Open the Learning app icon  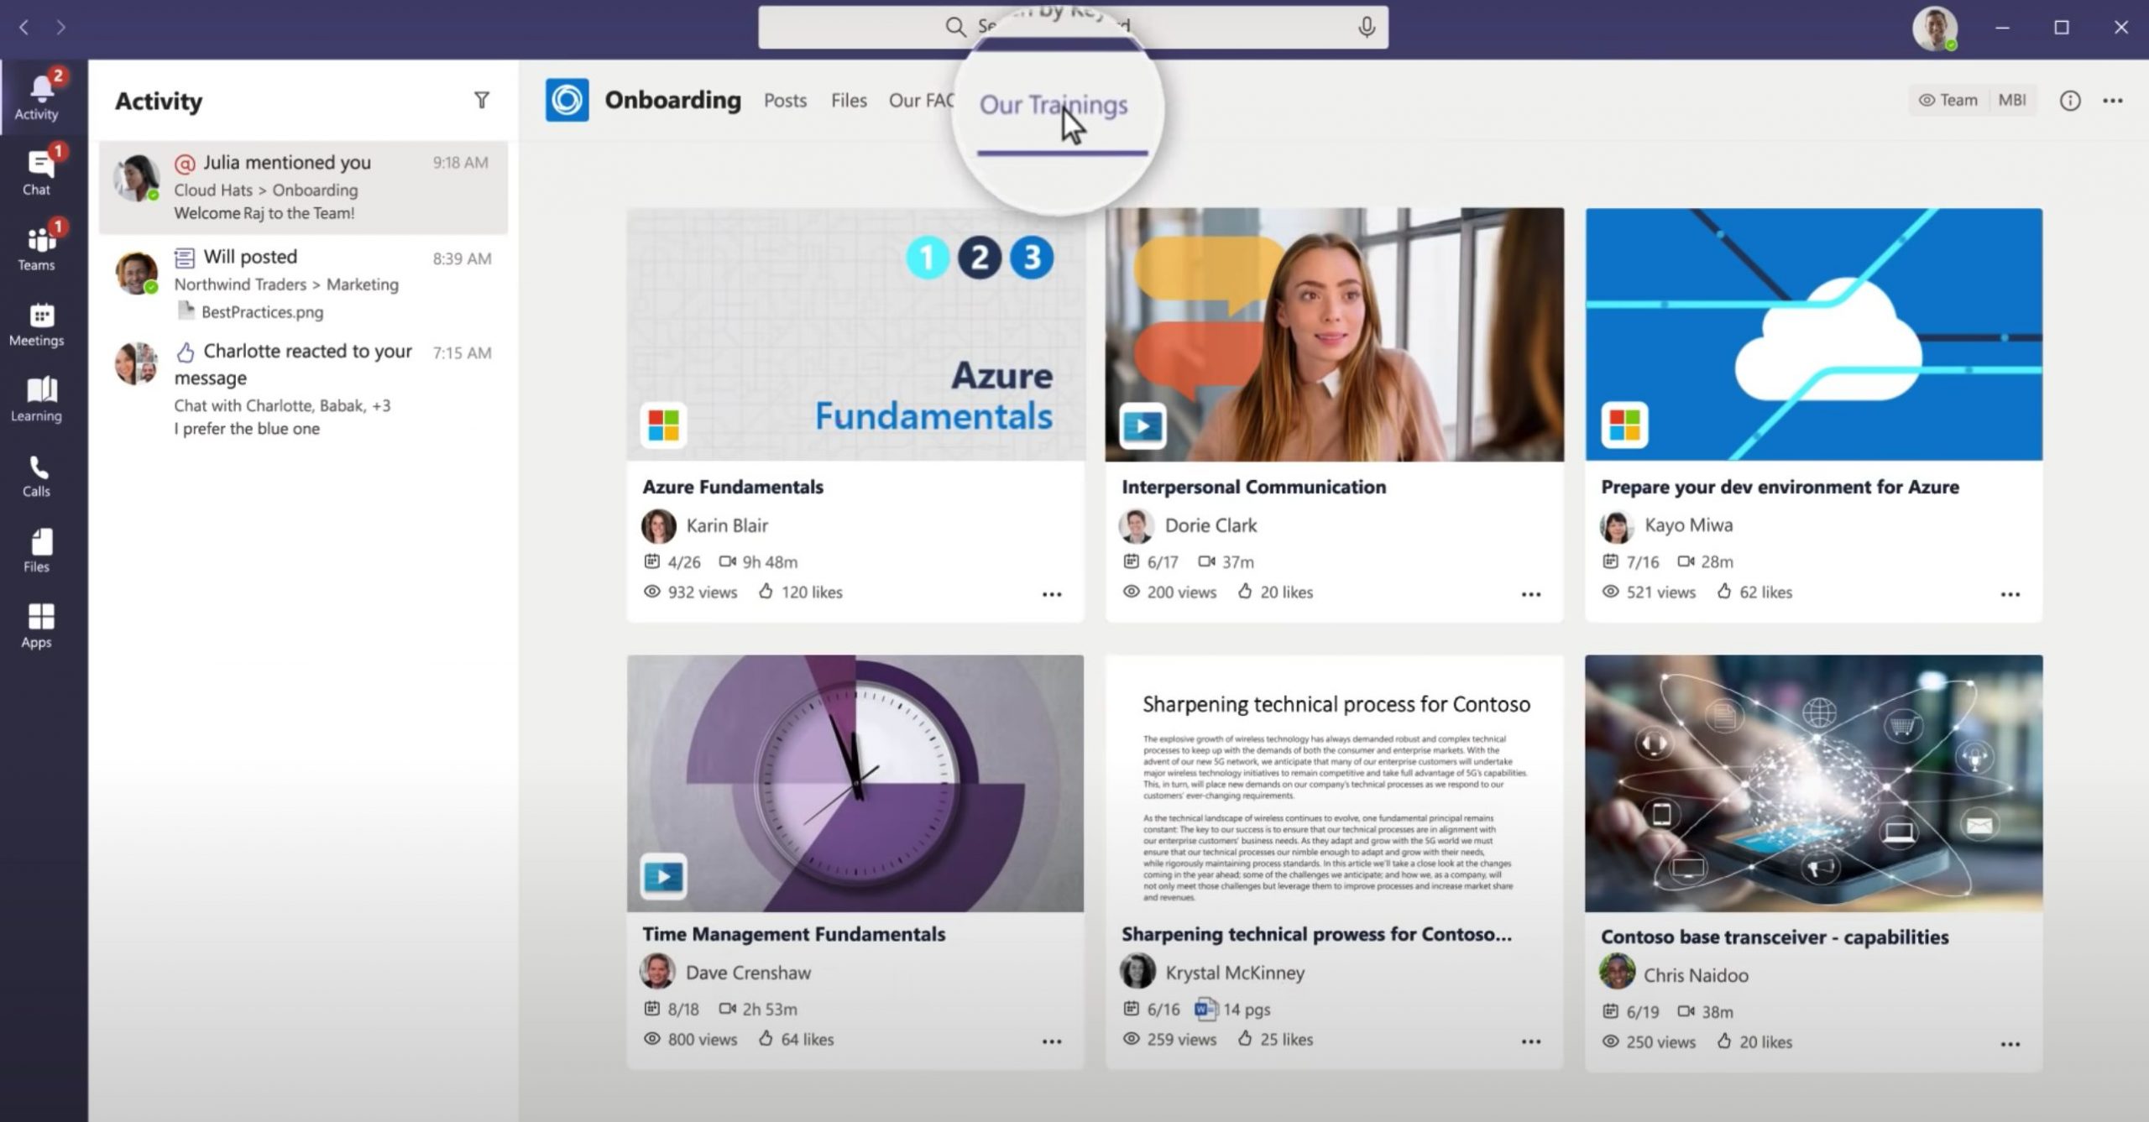coord(37,399)
